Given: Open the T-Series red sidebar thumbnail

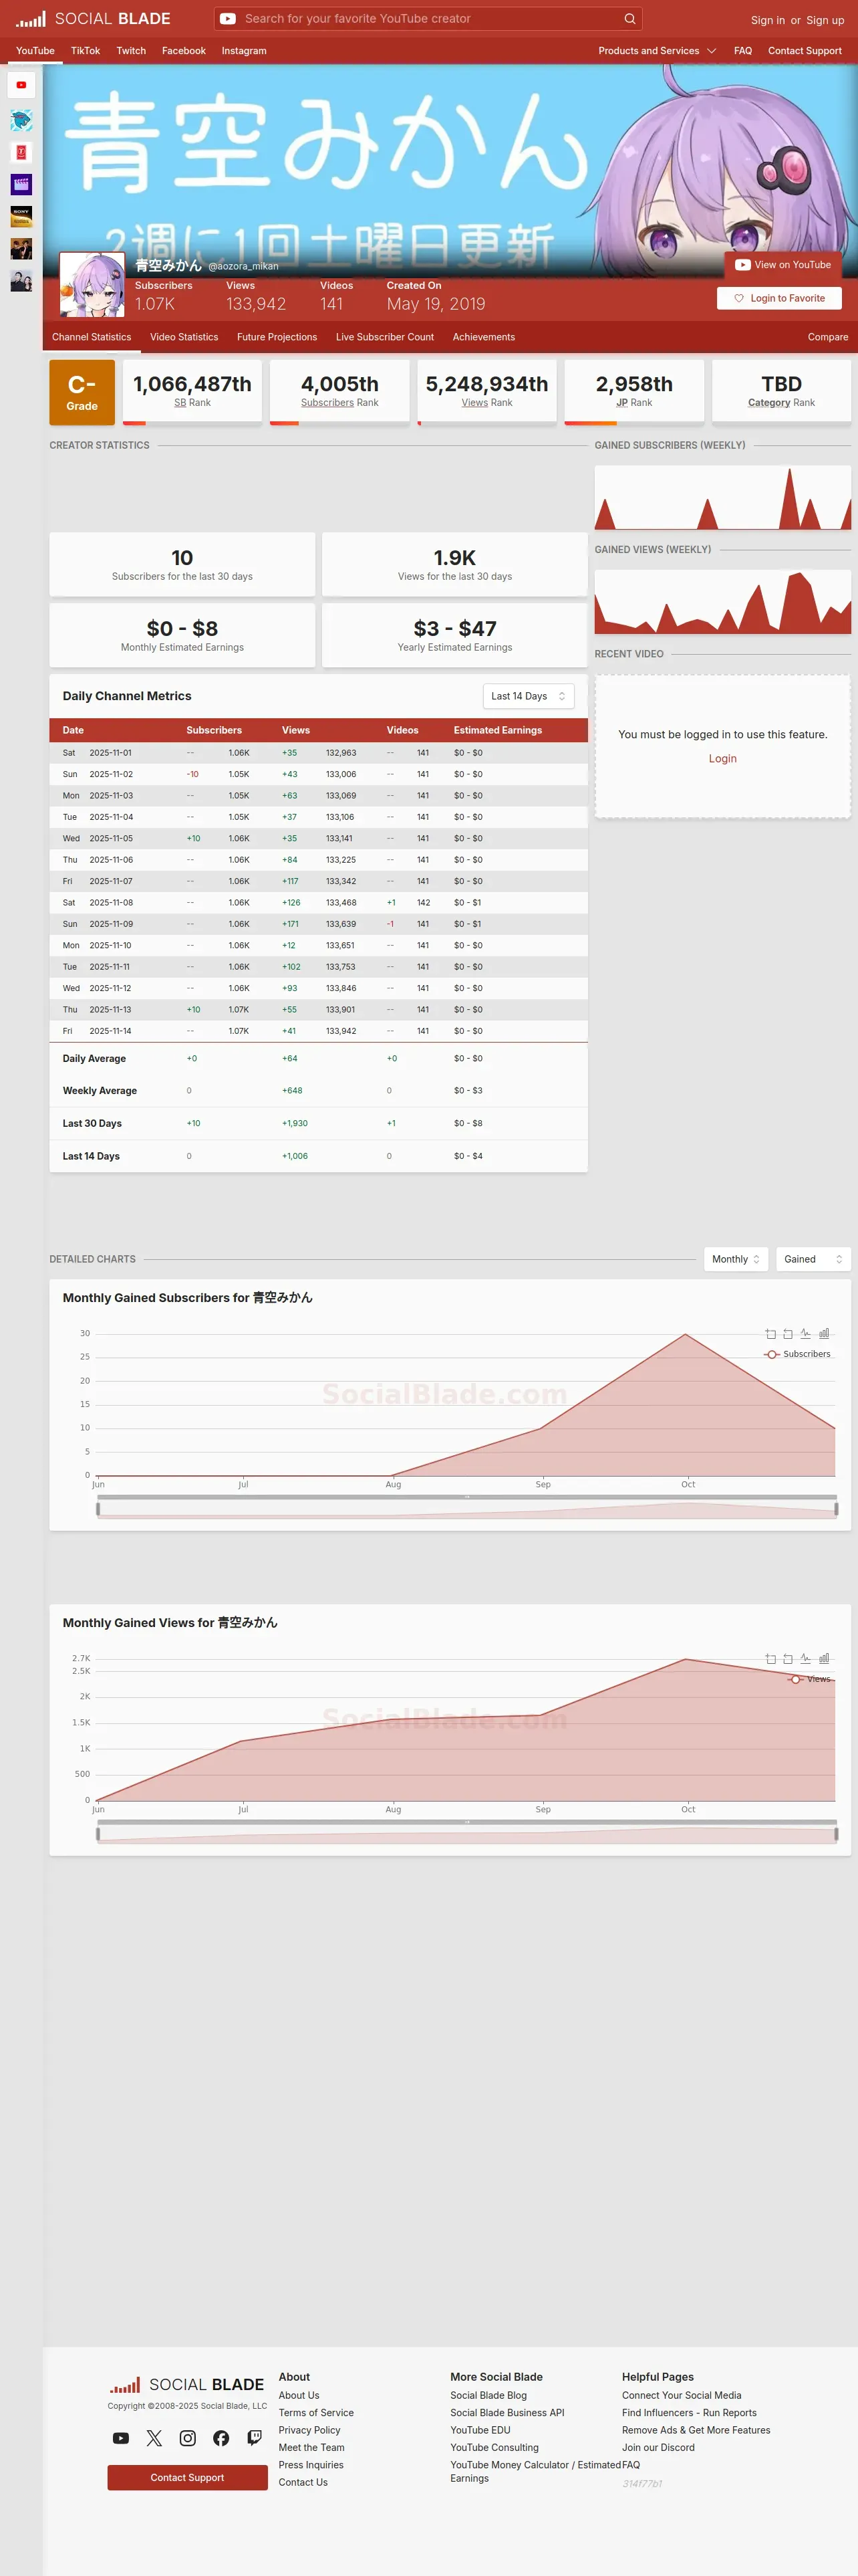Looking at the screenshot, I should 21,153.
